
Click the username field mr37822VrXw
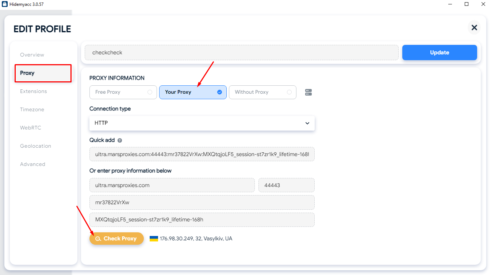(202, 202)
